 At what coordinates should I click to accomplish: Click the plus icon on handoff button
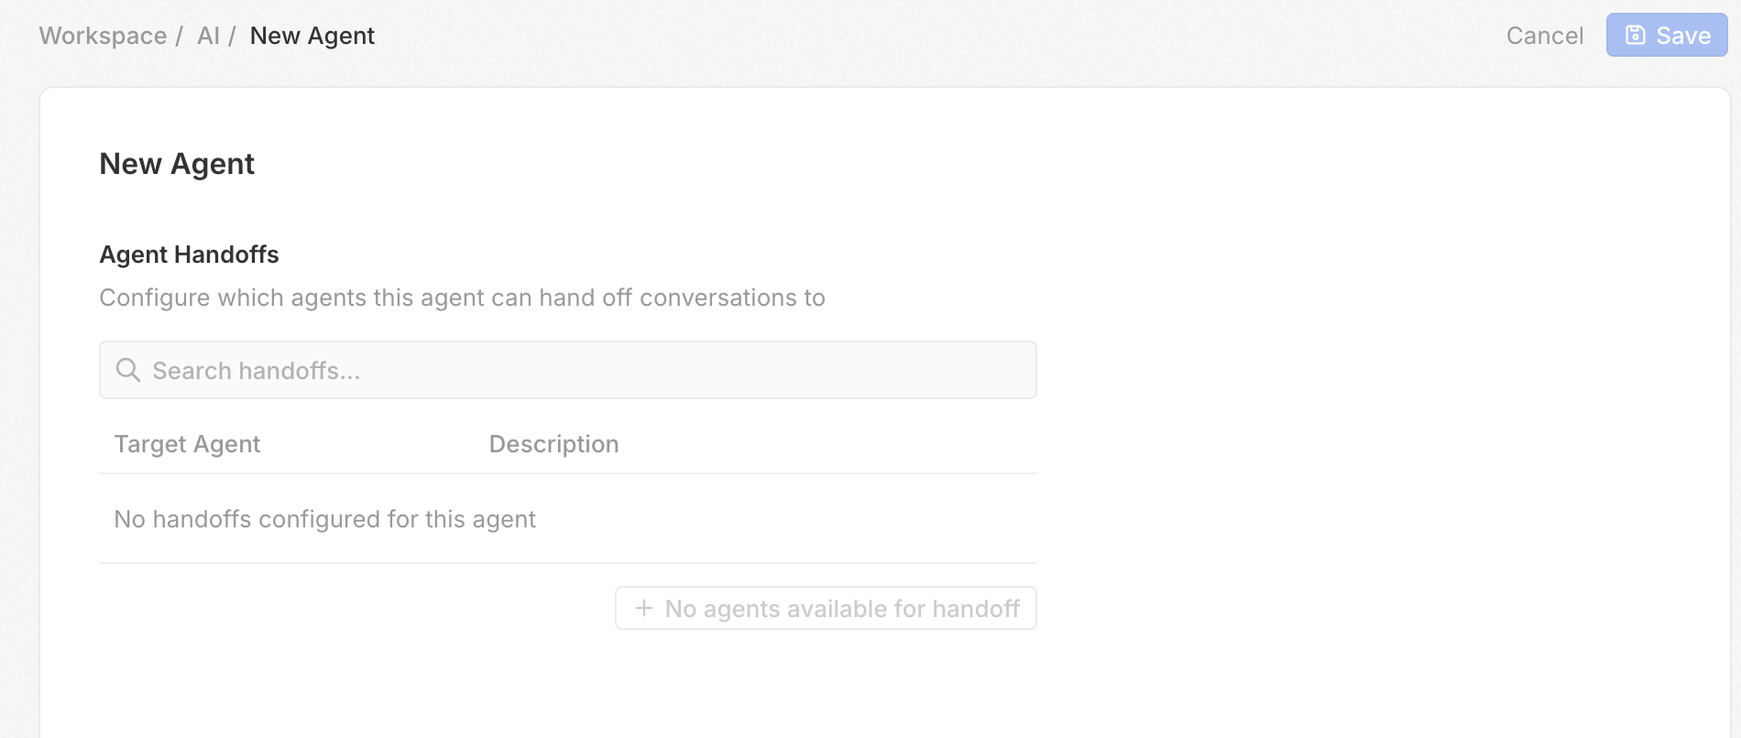[644, 608]
